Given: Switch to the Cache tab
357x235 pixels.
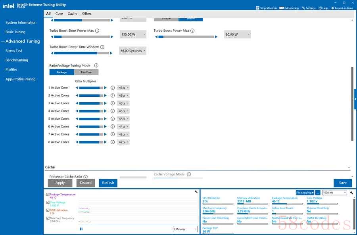Looking at the screenshot, I should pyautogui.click(x=73, y=13).
